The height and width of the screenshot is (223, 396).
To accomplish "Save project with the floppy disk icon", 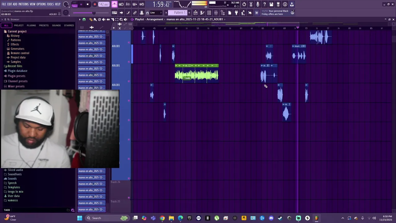I will pos(271,4).
